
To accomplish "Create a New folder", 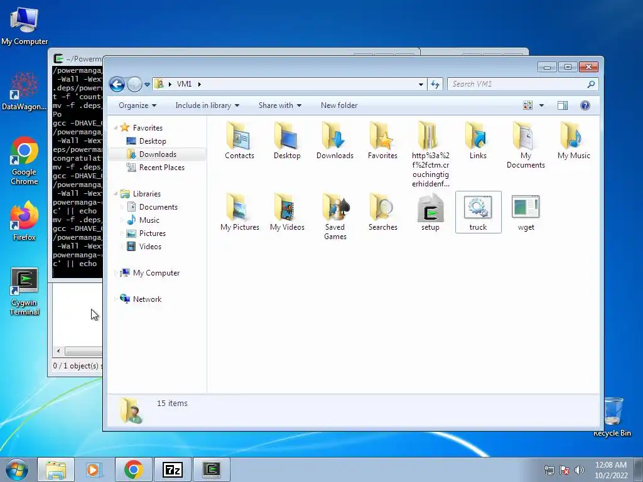I will tap(339, 105).
